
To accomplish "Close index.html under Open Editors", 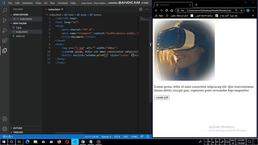I will click(x=15, y=19).
